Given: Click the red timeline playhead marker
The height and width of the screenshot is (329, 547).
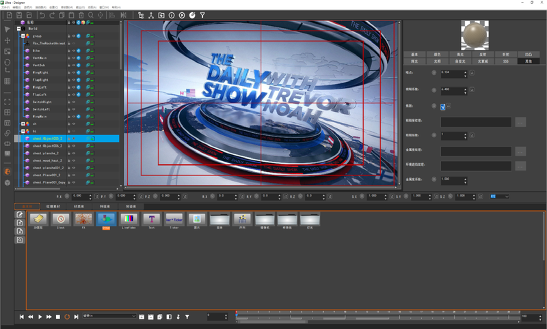Looking at the screenshot, I should [237, 313].
